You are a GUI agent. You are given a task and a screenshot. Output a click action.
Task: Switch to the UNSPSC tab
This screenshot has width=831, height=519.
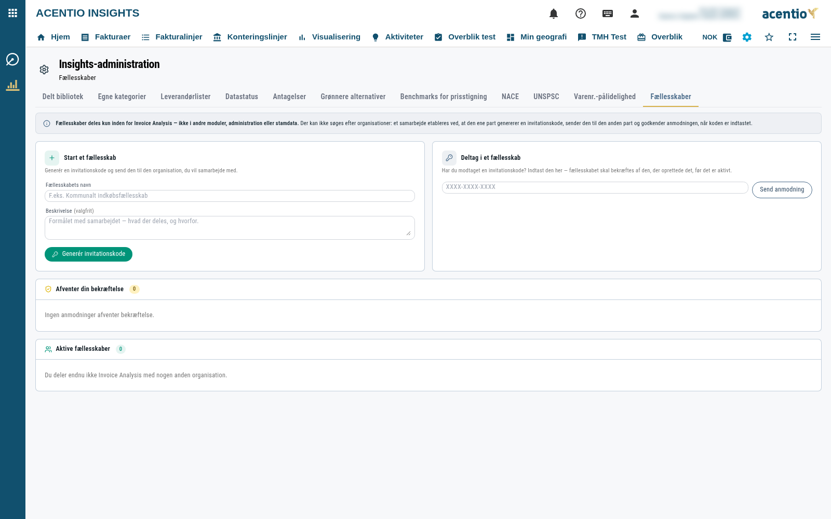pos(546,97)
